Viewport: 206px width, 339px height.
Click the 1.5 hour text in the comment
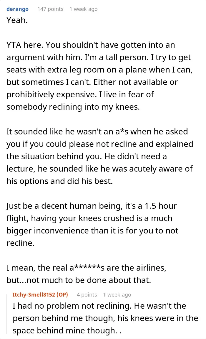point(160,206)
